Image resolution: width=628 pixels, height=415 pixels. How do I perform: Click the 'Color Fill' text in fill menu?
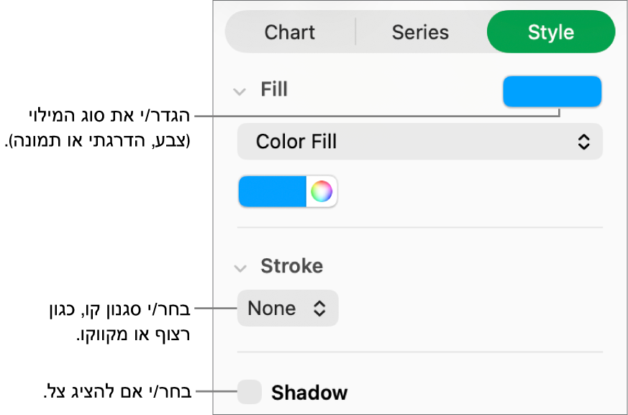(x=296, y=142)
